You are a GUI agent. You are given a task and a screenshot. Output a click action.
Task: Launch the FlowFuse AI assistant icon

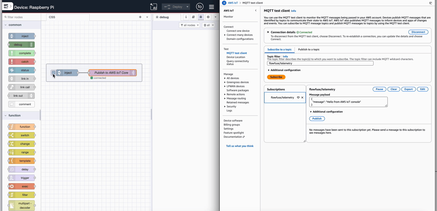(x=154, y=6)
